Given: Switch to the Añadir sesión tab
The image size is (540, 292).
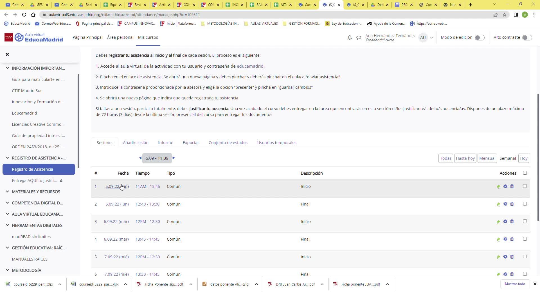Looking at the screenshot, I should pyautogui.click(x=136, y=143).
